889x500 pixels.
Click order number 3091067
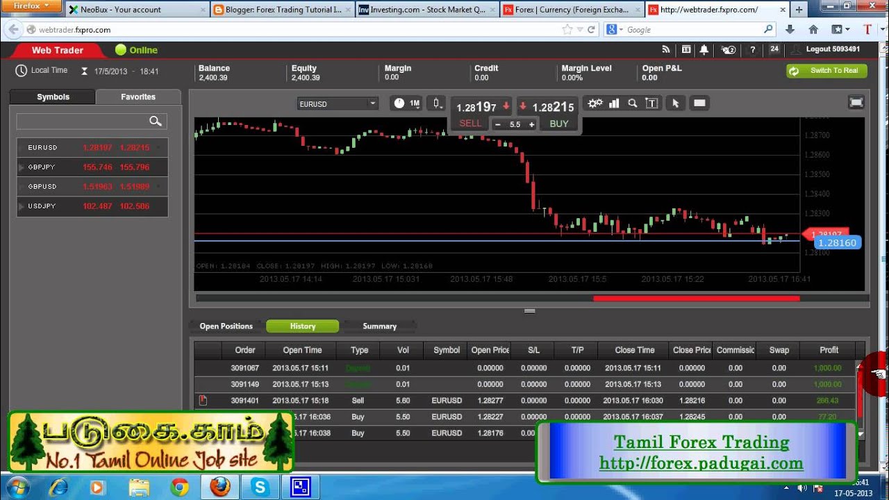[244, 368]
